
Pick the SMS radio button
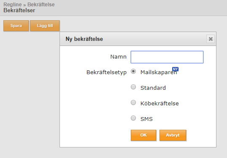[133, 118]
